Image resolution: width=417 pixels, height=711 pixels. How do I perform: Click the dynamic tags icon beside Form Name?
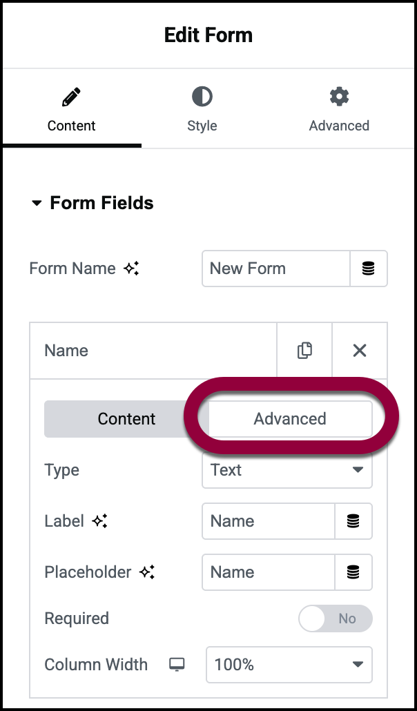tap(369, 269)
